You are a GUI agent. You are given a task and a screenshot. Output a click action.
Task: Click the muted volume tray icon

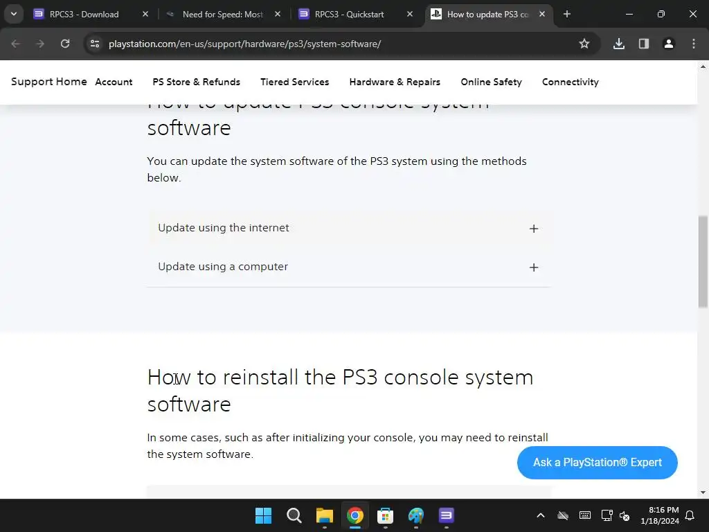[625, 515]
